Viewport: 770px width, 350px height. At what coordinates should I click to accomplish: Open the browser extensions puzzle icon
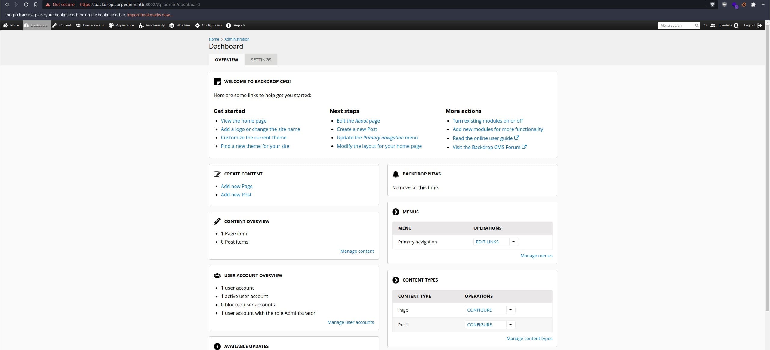[753, 5]
